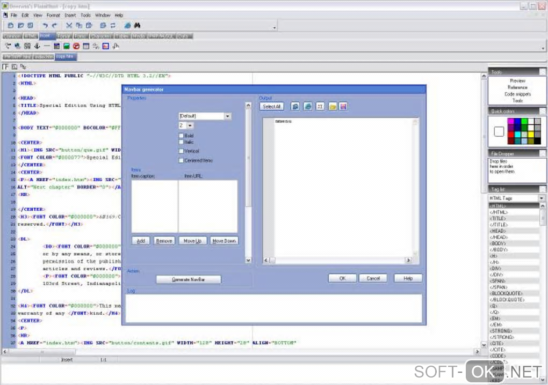The image size is (548, 385).
Task: Open the Tools menu
Action: click(x=85, y=16)
